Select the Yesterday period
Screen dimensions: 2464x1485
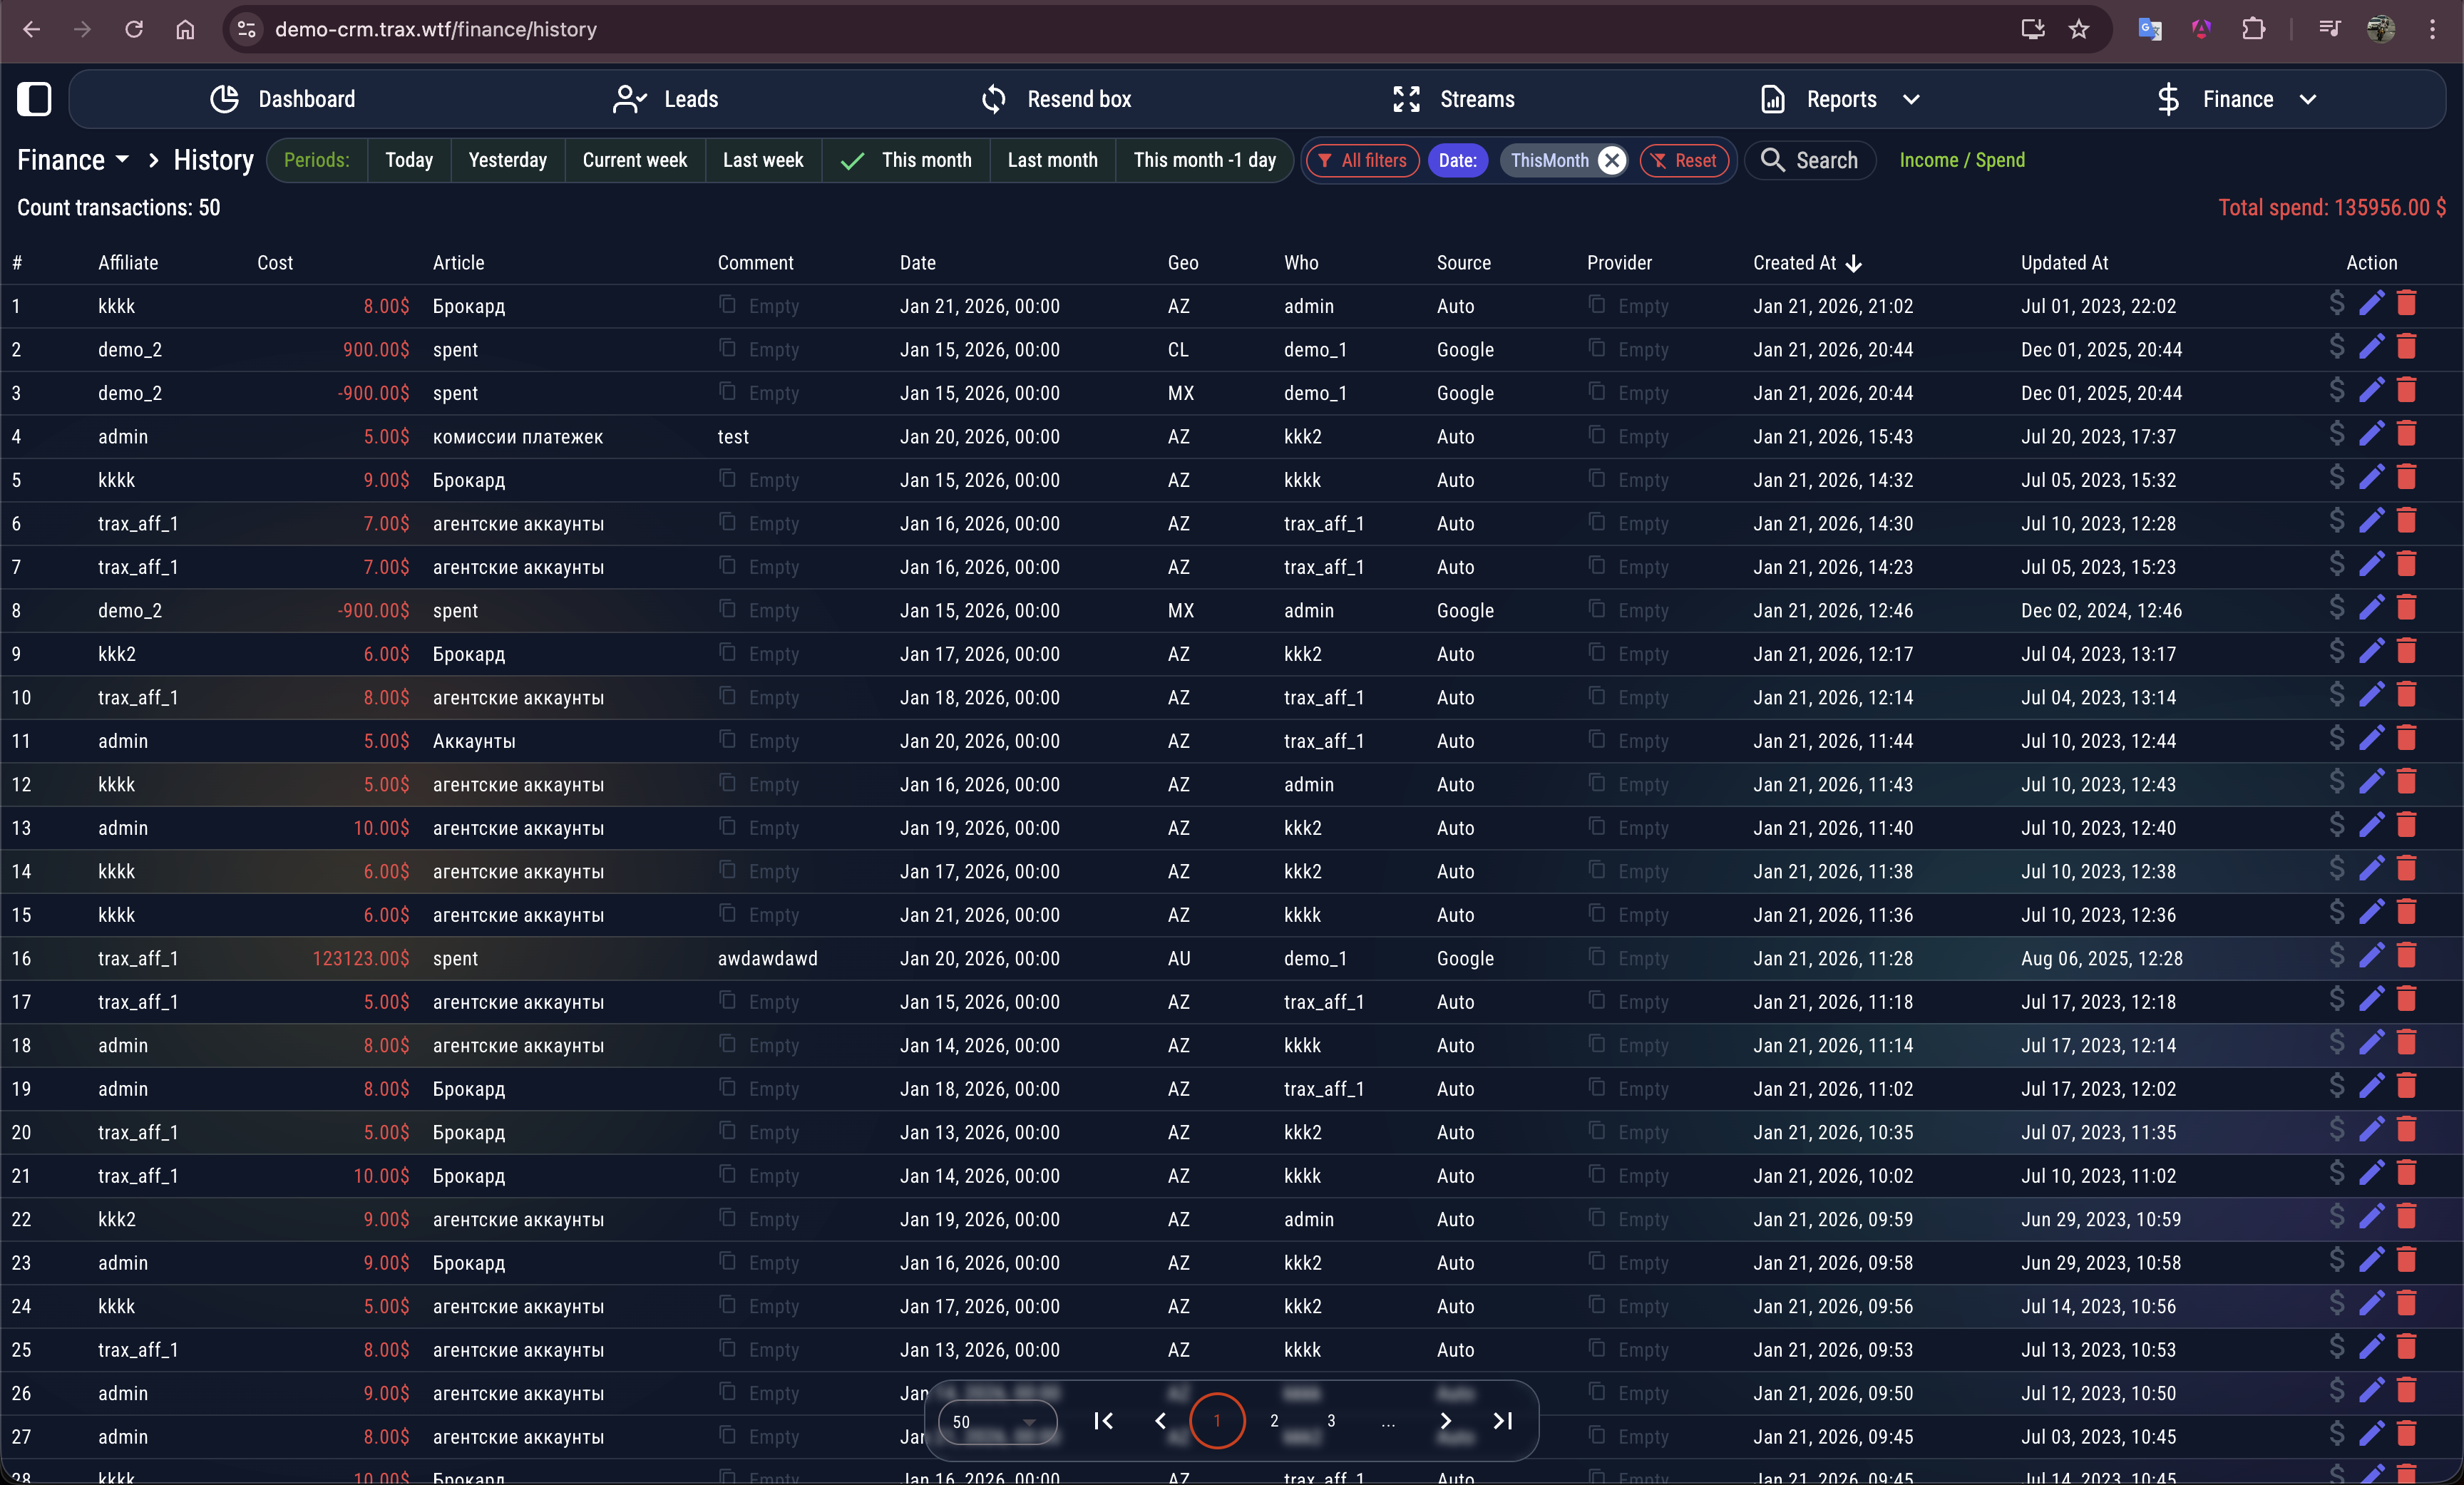tap(508, 160)
